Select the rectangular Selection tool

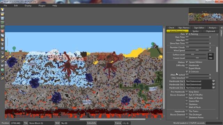[x=2, y=48]
